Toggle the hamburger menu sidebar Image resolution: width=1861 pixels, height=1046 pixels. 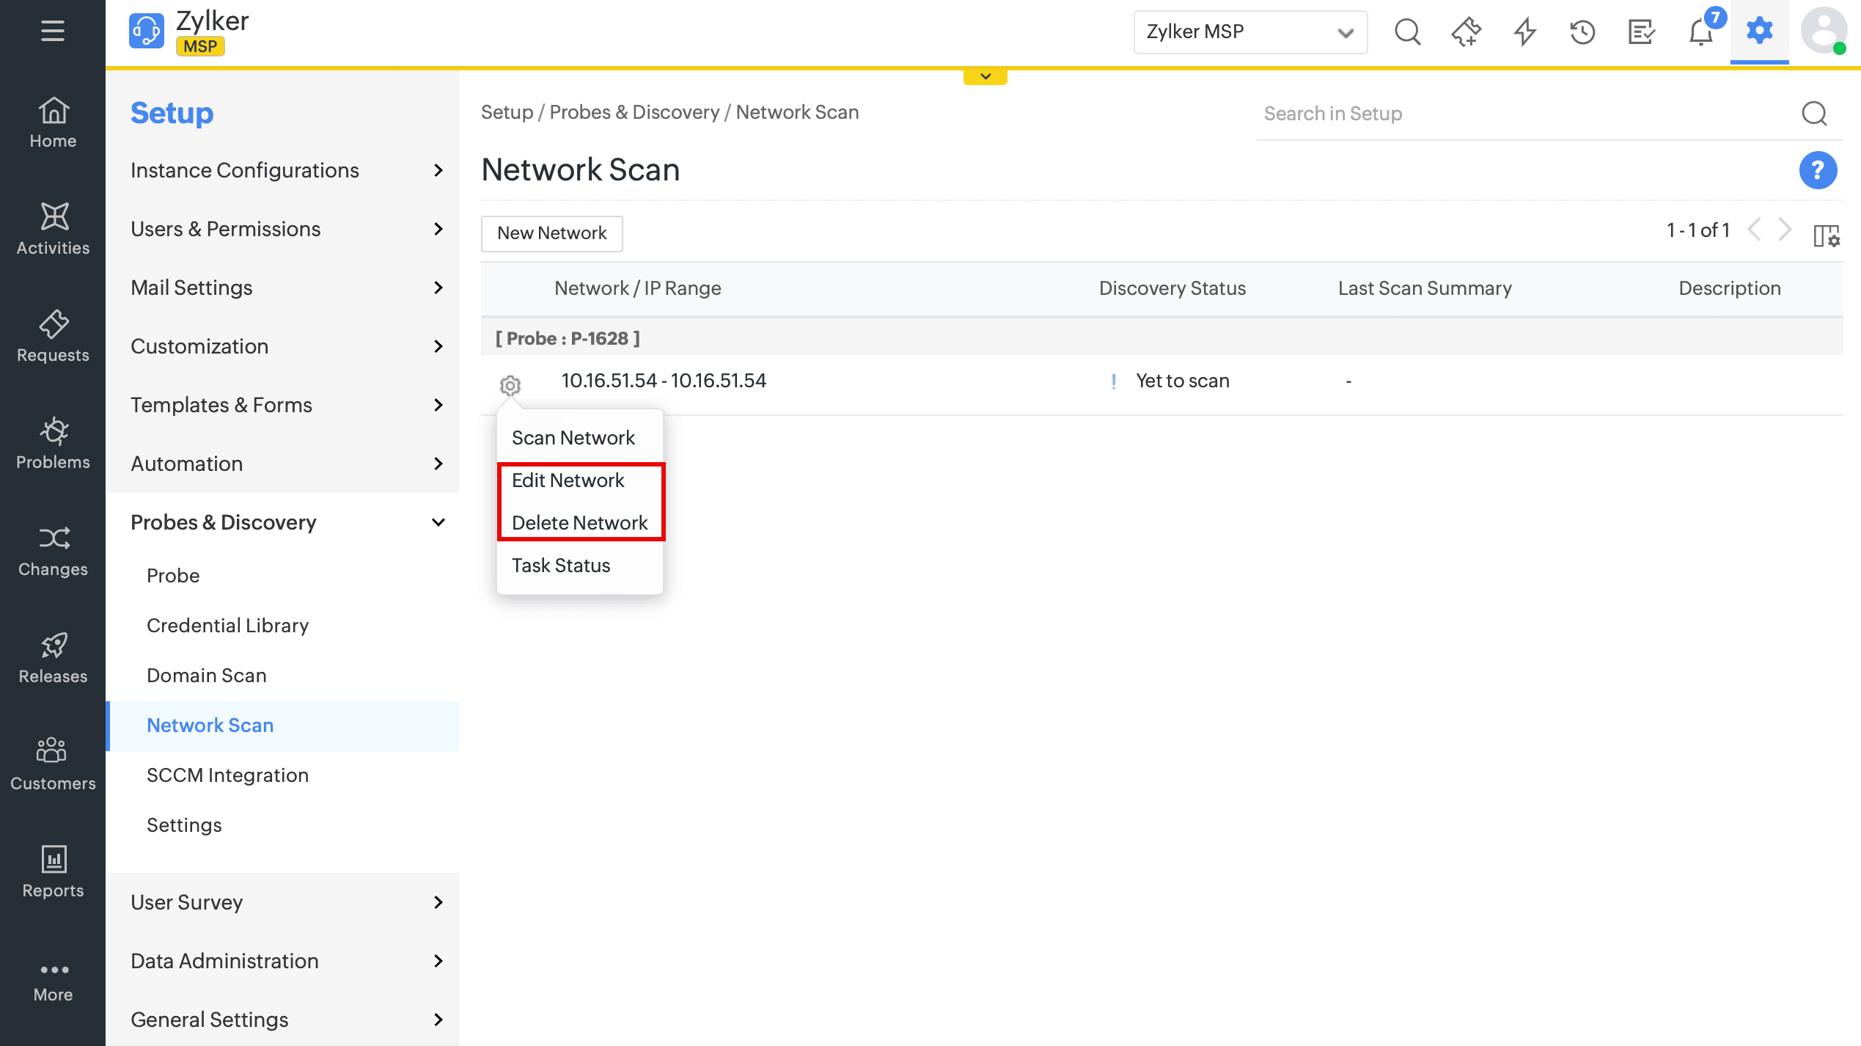pyautogui.click(x=53, y=31)
